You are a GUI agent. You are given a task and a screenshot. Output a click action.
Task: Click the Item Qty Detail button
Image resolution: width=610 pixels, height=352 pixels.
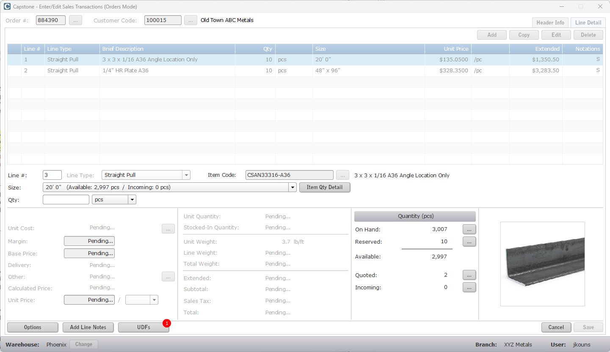325,187
